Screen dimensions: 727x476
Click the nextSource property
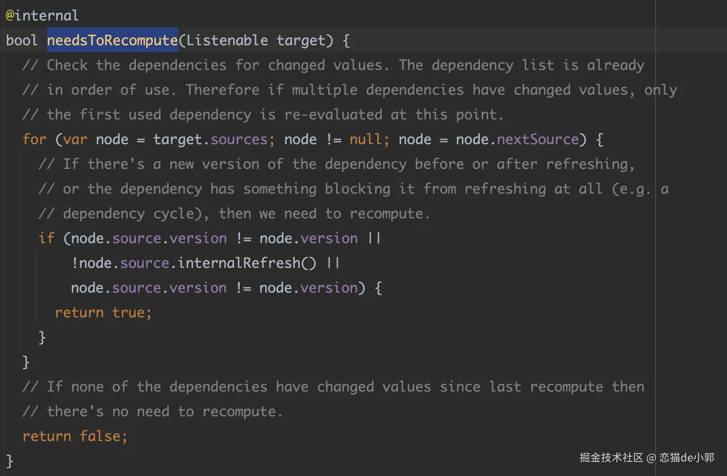[x=537, y=139]
